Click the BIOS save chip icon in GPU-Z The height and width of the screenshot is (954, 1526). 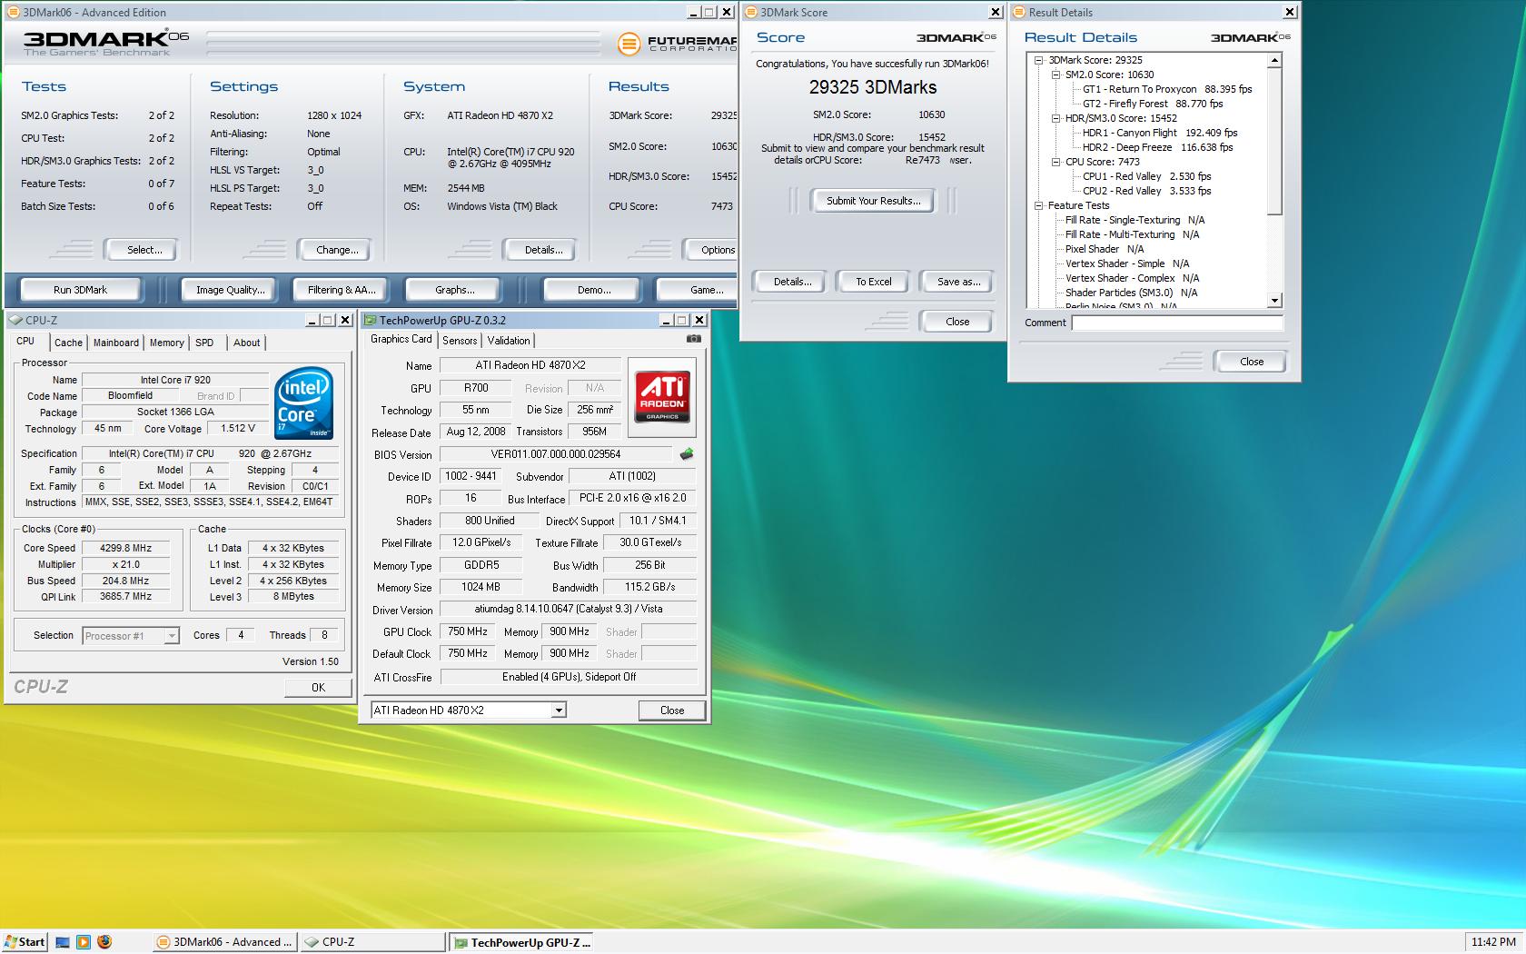(687, 453)
